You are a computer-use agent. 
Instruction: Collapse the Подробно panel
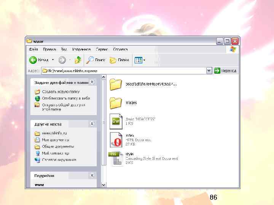(92, 175)
